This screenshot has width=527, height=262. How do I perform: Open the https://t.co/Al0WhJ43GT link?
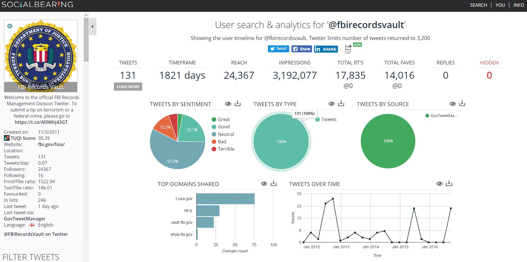[41, 122]
